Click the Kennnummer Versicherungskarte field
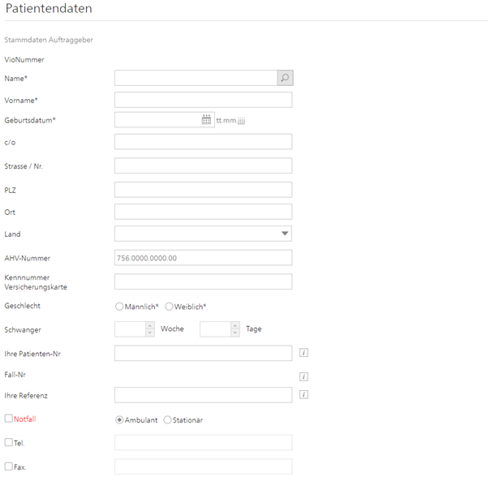Screen dimensions: 491x477 (203, 281)
